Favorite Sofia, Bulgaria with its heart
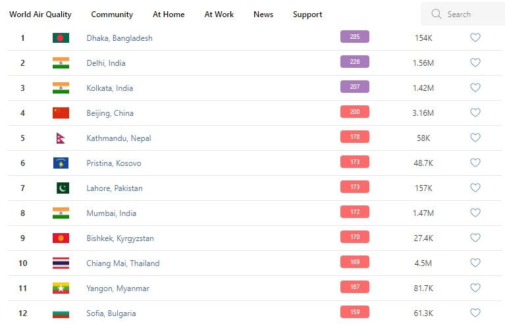The image size is (505, 324). [475, 313]
